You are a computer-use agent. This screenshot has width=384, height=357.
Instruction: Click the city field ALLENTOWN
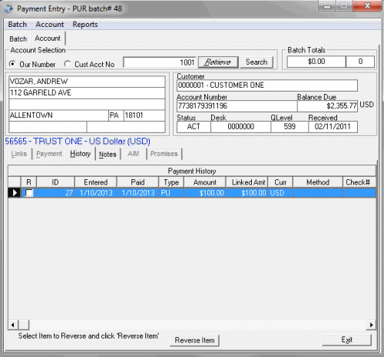coord(58,115)
